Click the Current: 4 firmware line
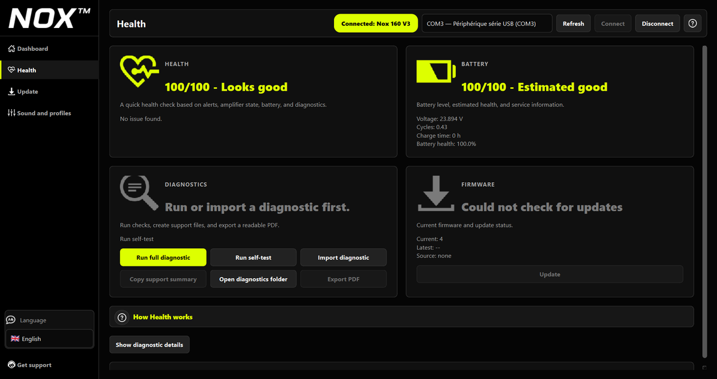 pos(430,239)
